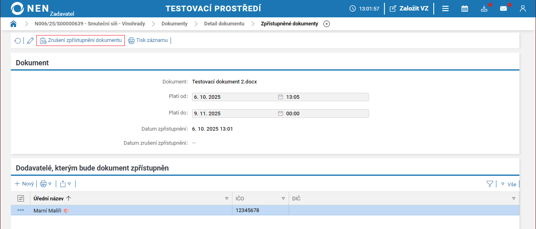
Task: Go to Dokumenty breadcrumb
Action: [175, 24]
